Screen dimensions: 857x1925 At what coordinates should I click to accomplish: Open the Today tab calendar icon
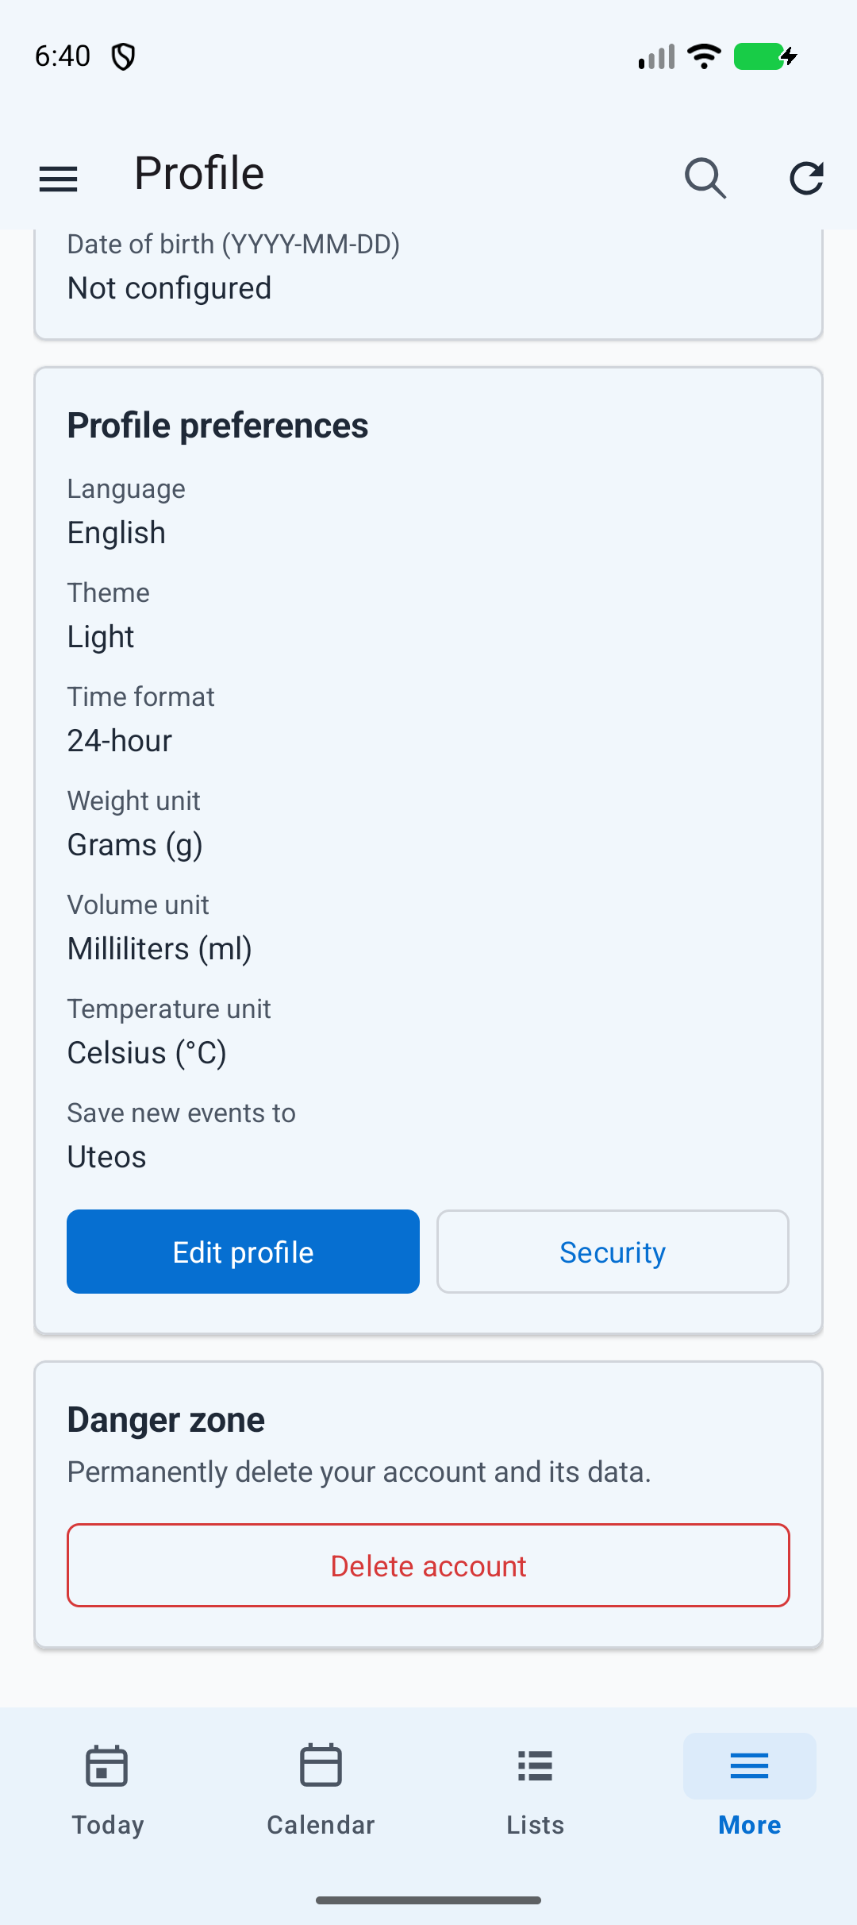pyautogui.click(x=107, y=1766)
